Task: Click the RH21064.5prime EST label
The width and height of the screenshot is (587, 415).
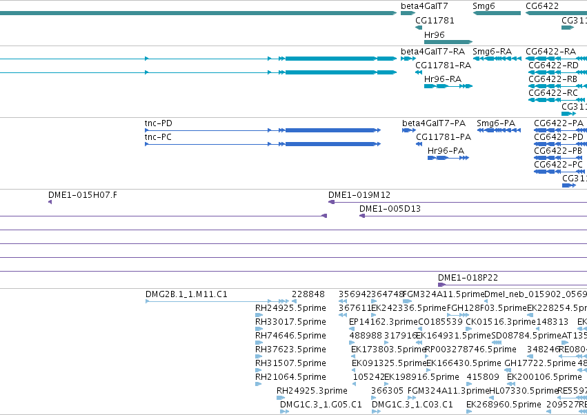Action: pyautogui.click(x=290, y=377)
